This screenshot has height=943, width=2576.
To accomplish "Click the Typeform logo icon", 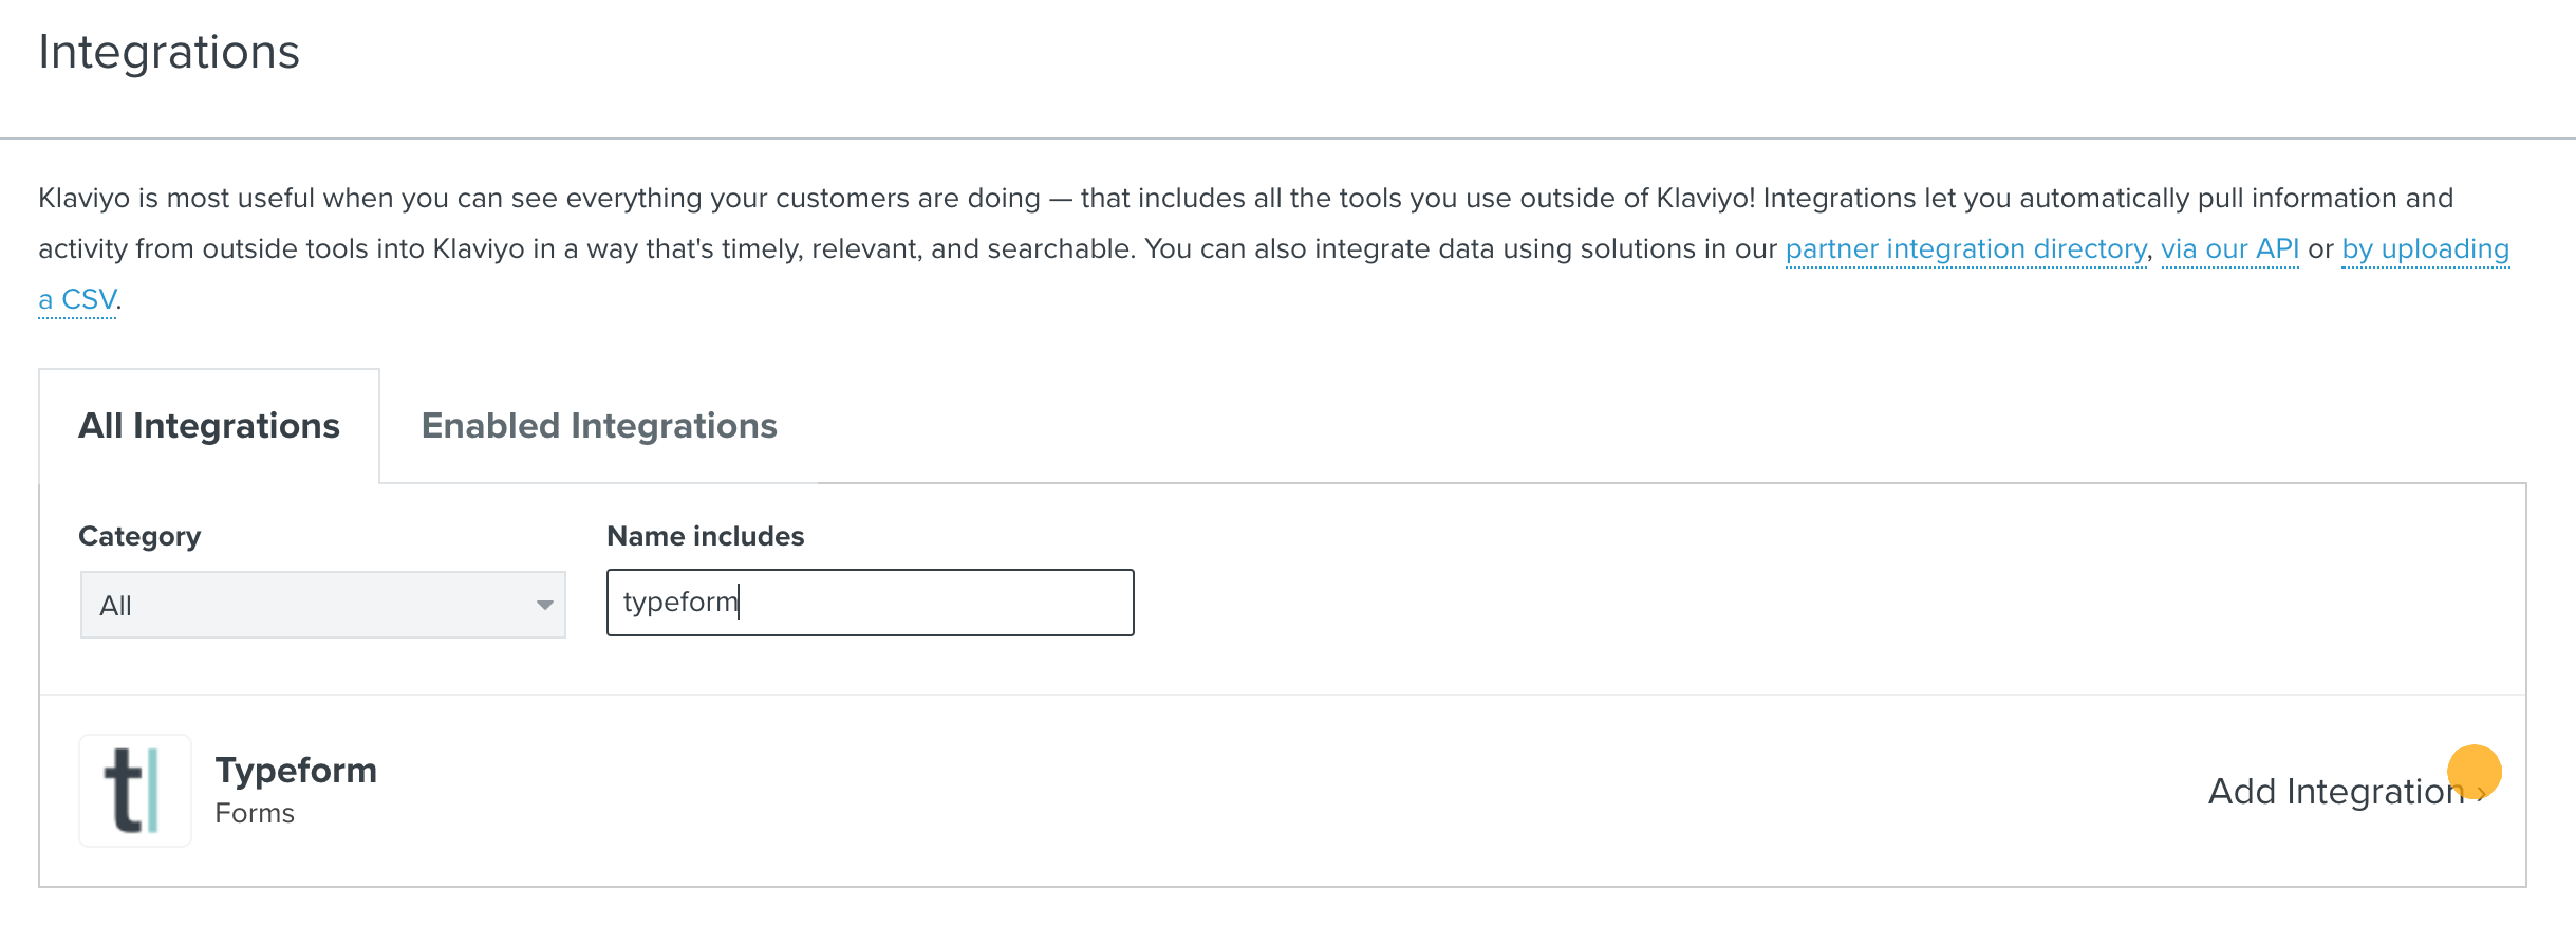I will tap(135, 791).
